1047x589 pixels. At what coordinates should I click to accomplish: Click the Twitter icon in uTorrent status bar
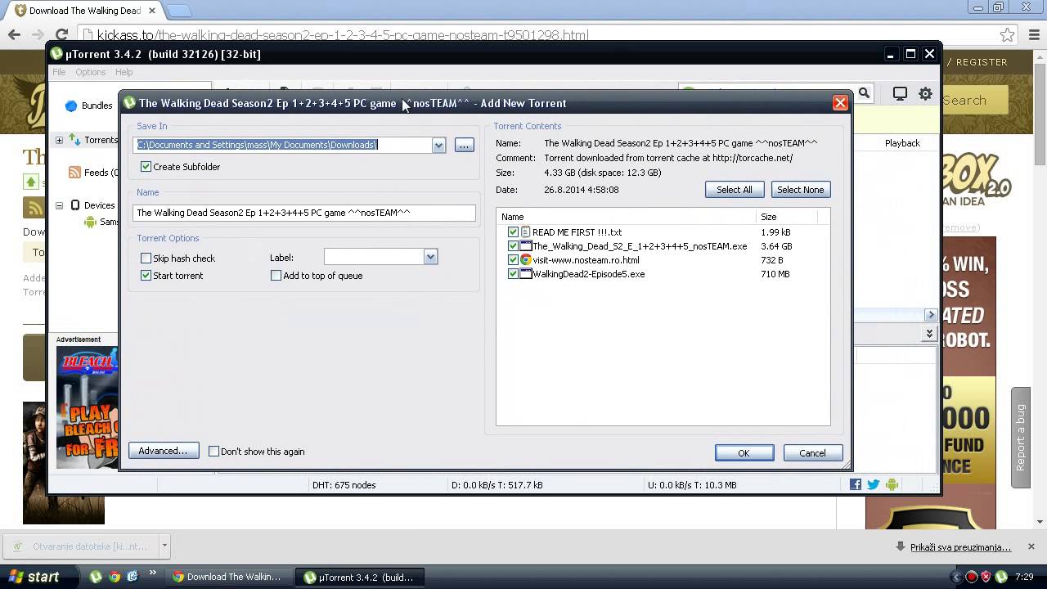(x=874, y=485)
